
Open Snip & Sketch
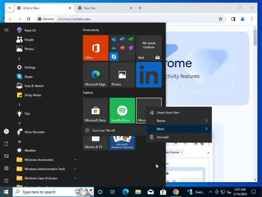click(x=30, y=86)
